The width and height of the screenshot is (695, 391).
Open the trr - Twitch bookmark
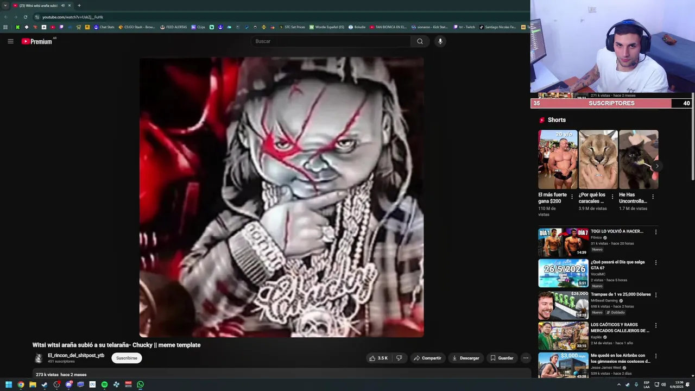(464, 27)
